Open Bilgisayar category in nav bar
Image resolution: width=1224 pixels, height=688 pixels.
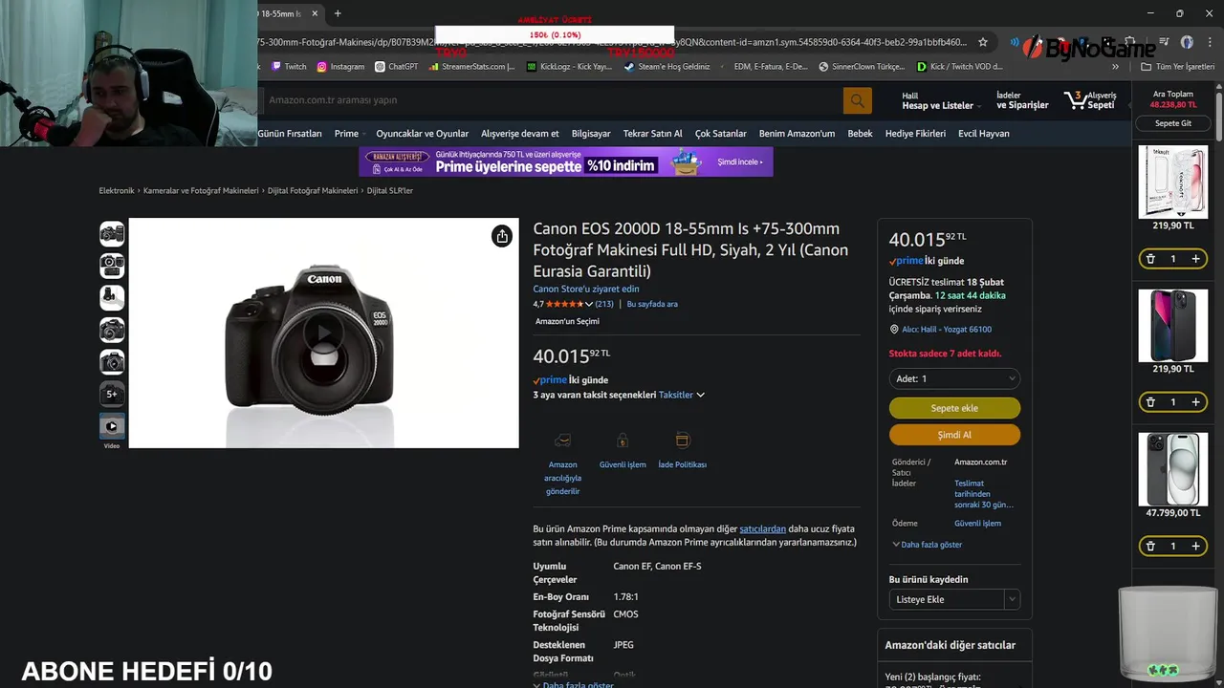tap(591, 134)
